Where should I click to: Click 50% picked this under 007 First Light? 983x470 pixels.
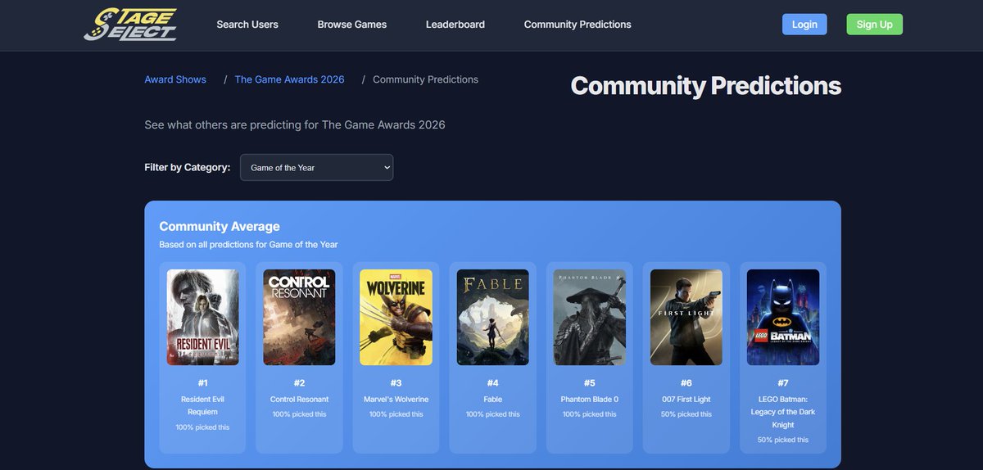click(686, 414)
